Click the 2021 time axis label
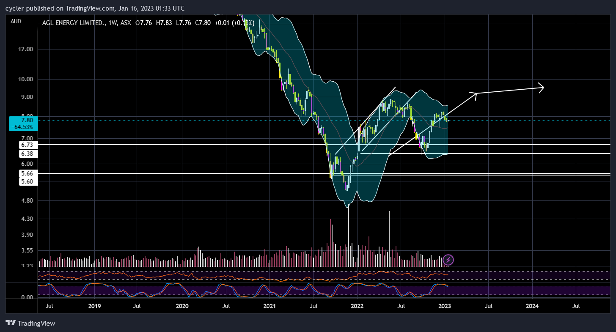The image size is (616, 332). click(x=269, y=305)
